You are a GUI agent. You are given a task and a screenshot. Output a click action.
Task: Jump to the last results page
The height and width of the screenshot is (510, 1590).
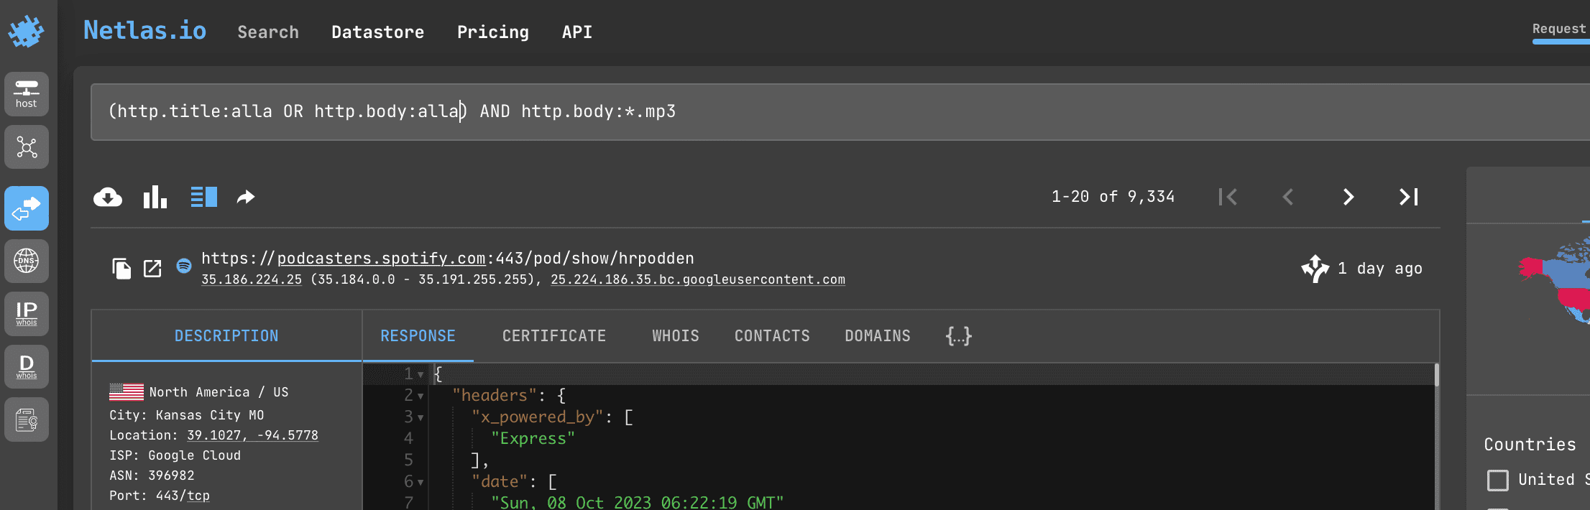pos(1409,197)
